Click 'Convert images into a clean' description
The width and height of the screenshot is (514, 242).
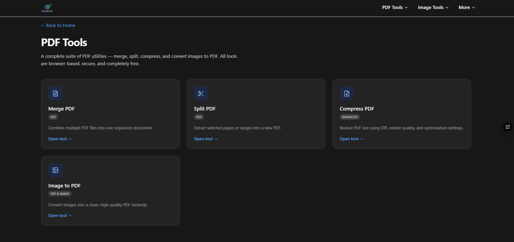click(x=98, y=205)
